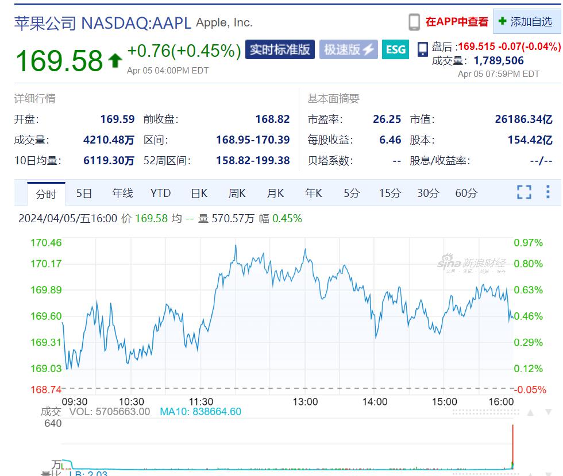Click the fullscreen chart icon
This screenshot has height=476, width=563.
[x=524, y=192]
